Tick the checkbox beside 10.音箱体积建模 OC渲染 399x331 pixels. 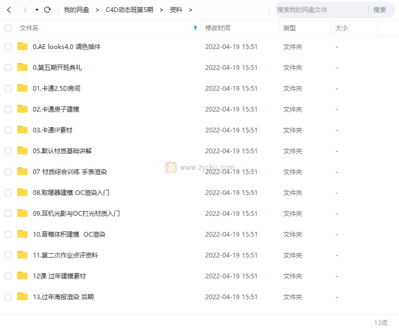pos(8,234)
